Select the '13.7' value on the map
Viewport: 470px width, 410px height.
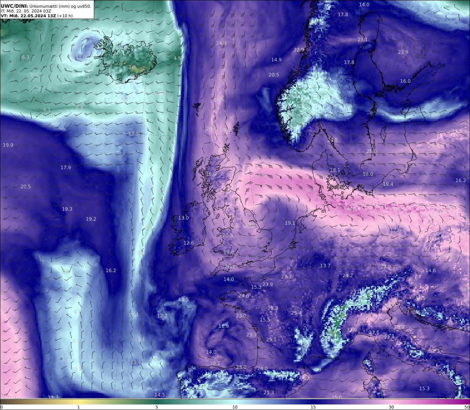[325, 265]
